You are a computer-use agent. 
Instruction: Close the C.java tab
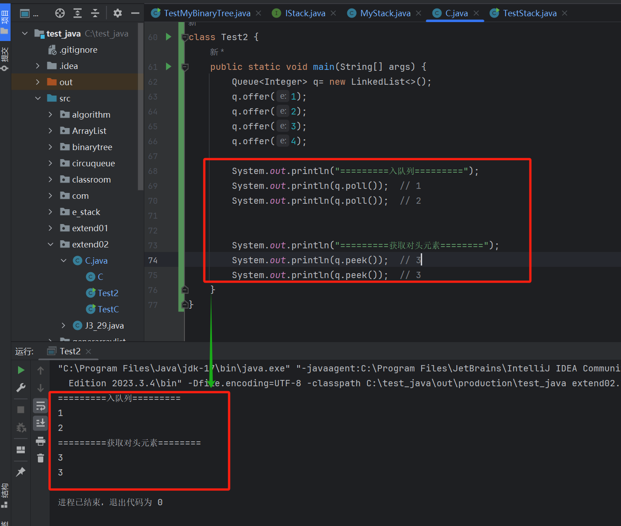coord(476,13)
